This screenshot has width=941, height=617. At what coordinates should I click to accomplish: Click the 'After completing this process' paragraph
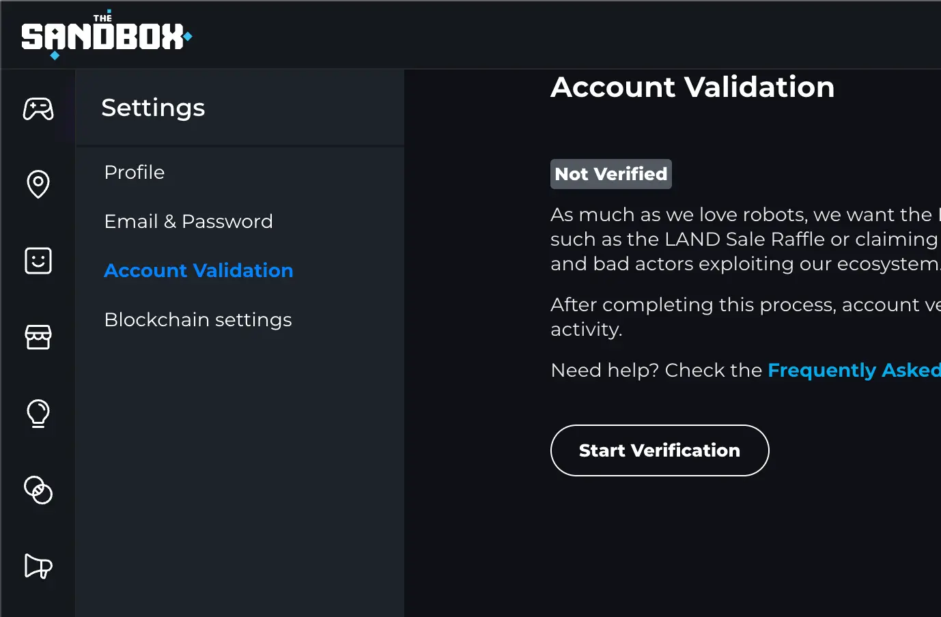(x=744, y=317)
